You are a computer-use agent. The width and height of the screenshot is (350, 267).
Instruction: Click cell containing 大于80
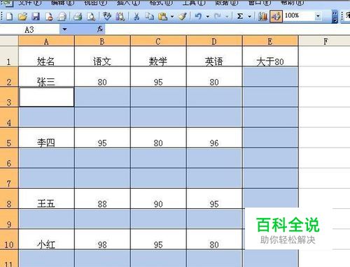(270, 57)
